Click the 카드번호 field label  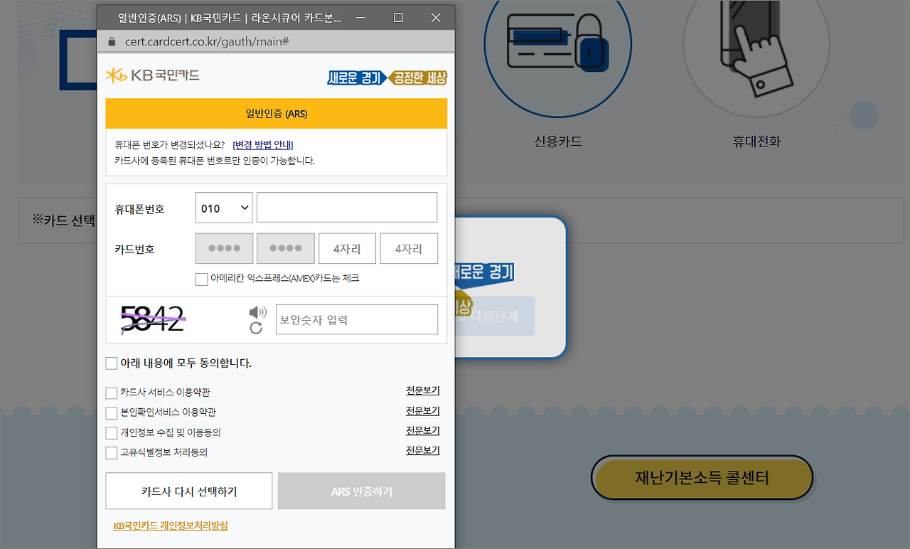pos(134,250)
